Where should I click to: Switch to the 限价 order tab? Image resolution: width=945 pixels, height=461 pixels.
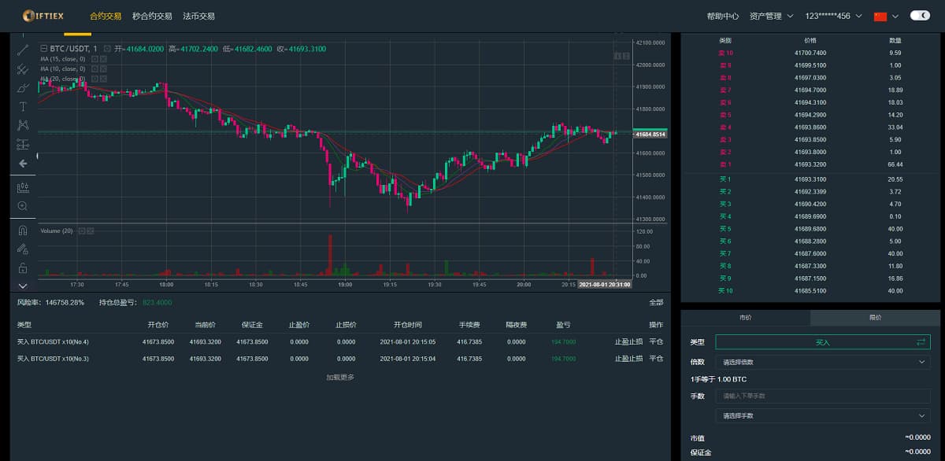[875, 318]
